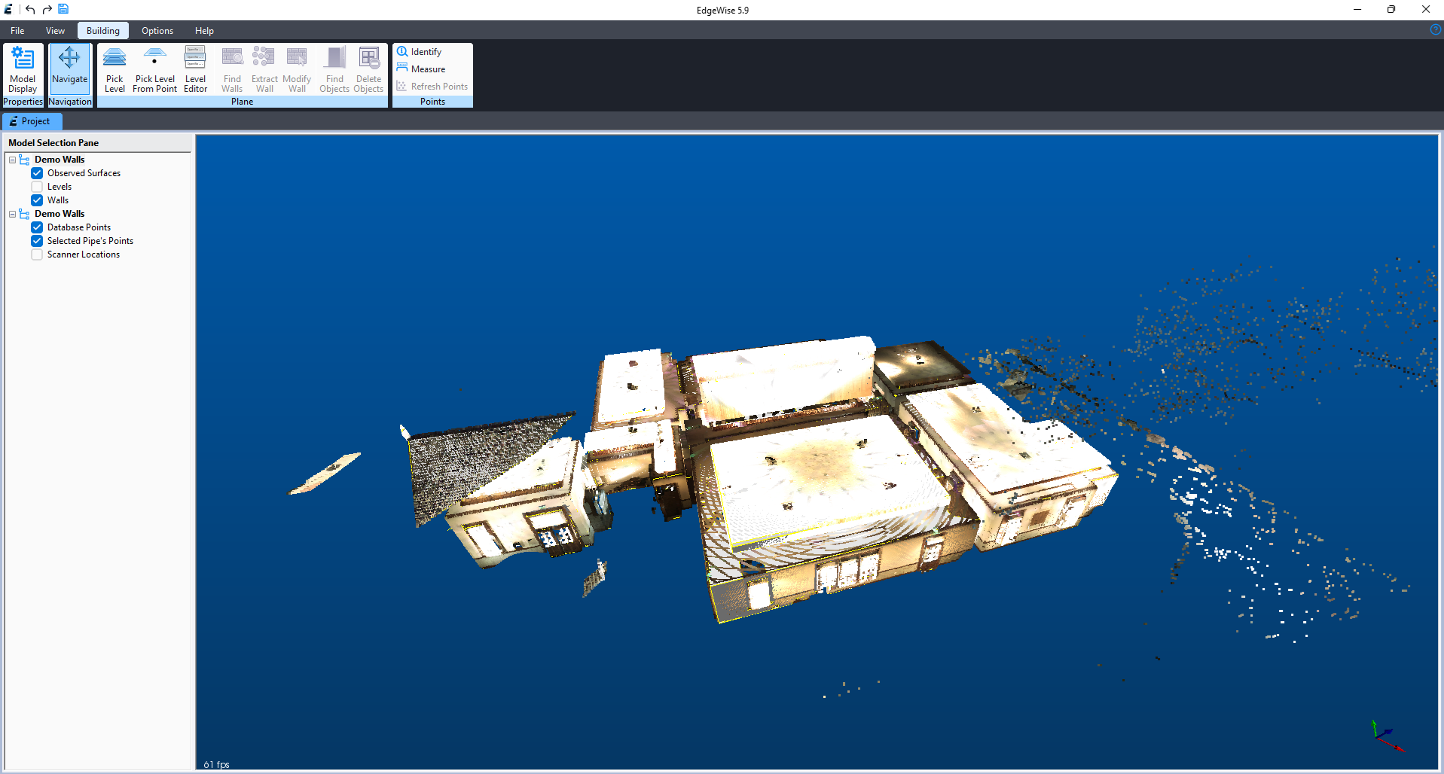Image resolution: width=1444 pixels, height=774 pixels.
Task: Toggle Selected Pipe's Points checkbox
Action: (37, 241)
